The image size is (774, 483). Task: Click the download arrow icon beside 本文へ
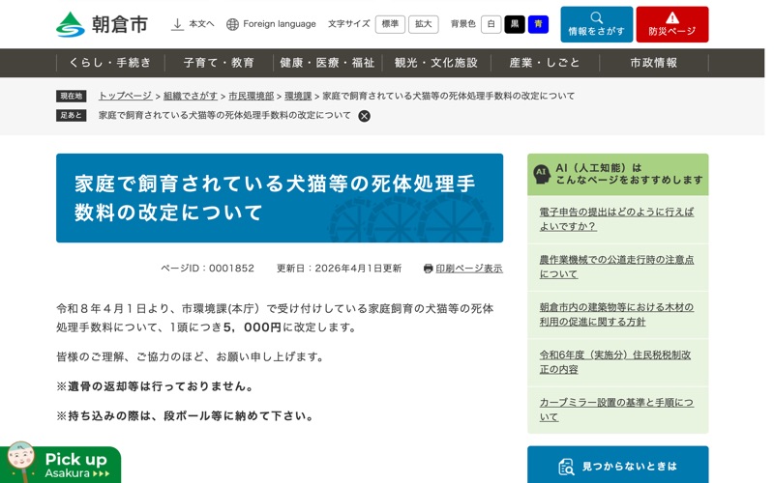point(177,24)
